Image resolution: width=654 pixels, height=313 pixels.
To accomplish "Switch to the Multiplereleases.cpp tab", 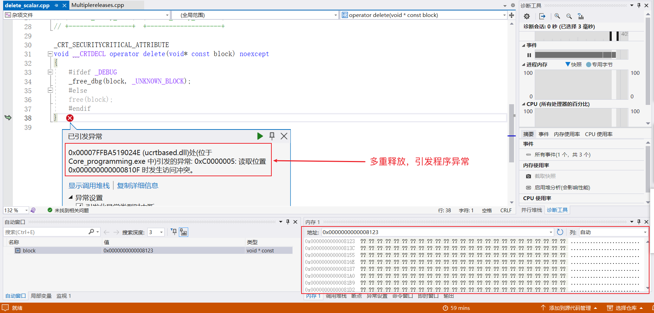I will [98, 5].
